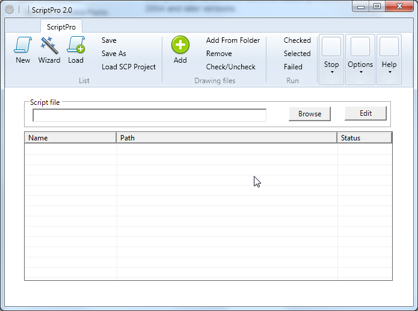Expand the Help dropdown arrow

pos(390,72)
